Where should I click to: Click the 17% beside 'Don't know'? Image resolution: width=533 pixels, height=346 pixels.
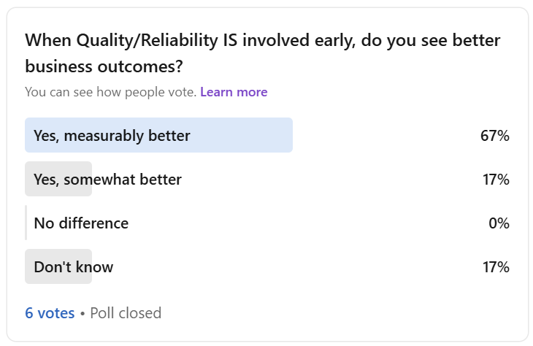(x=495, y=266)
